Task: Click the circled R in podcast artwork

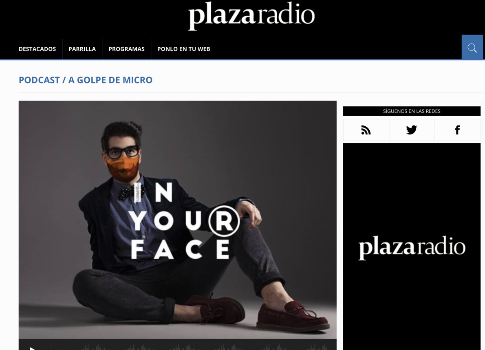Action: coord(224,221)
